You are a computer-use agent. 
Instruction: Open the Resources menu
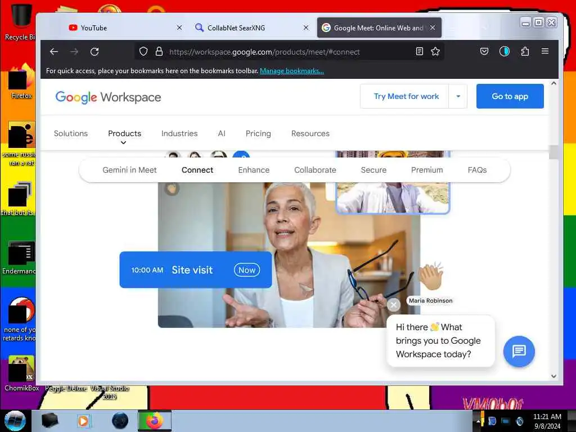click(x=310, y=133)
